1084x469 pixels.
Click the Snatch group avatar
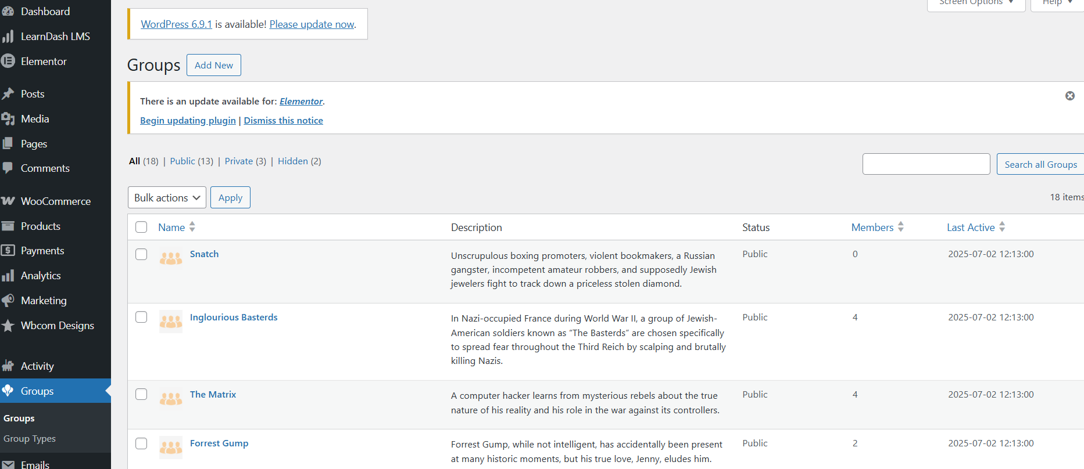171,258
